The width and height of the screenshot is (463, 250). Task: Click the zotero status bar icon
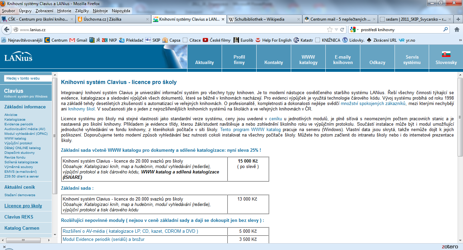(x=450, y=246)
